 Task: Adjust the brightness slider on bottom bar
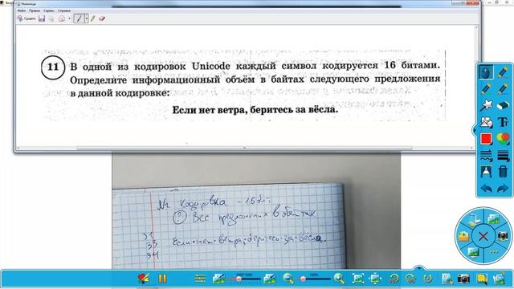click(244, 279)
